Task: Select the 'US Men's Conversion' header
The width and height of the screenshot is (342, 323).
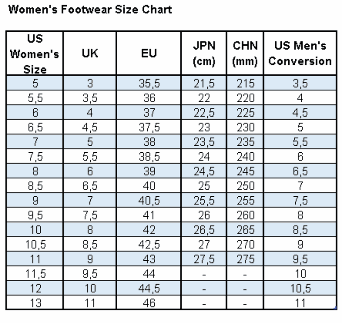Action: (300, 53)
